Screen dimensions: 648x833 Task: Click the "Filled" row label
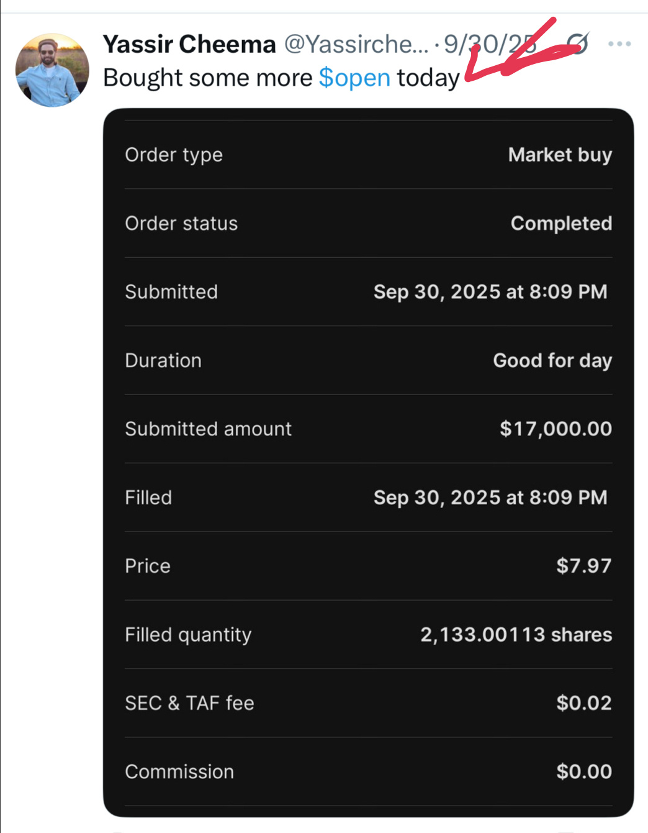(x=148, y=498)
